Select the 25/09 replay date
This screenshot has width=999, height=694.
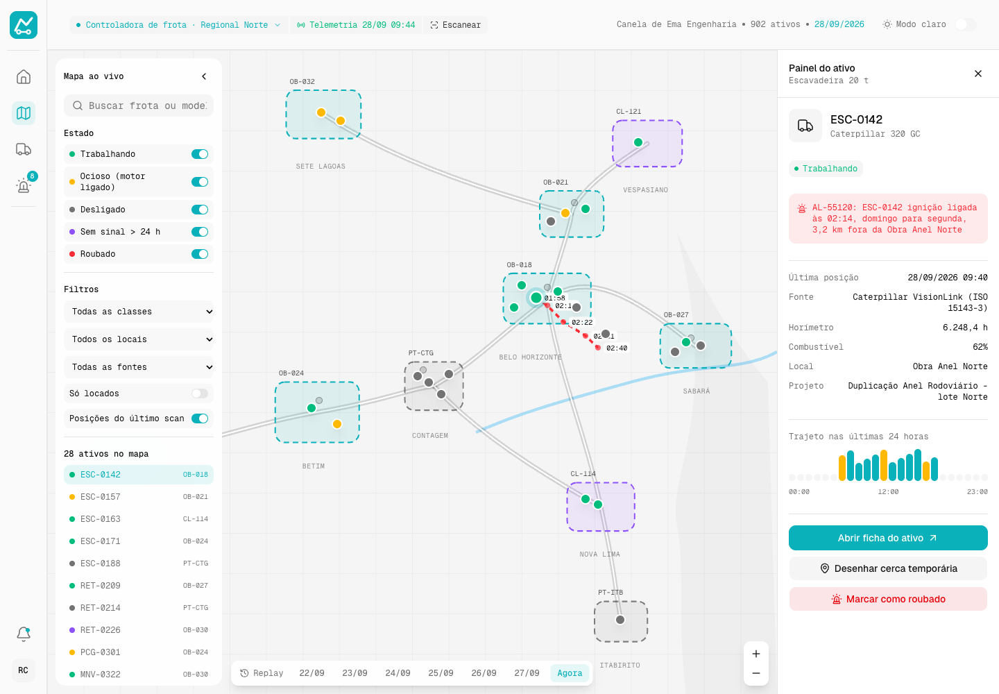(441, 673)
